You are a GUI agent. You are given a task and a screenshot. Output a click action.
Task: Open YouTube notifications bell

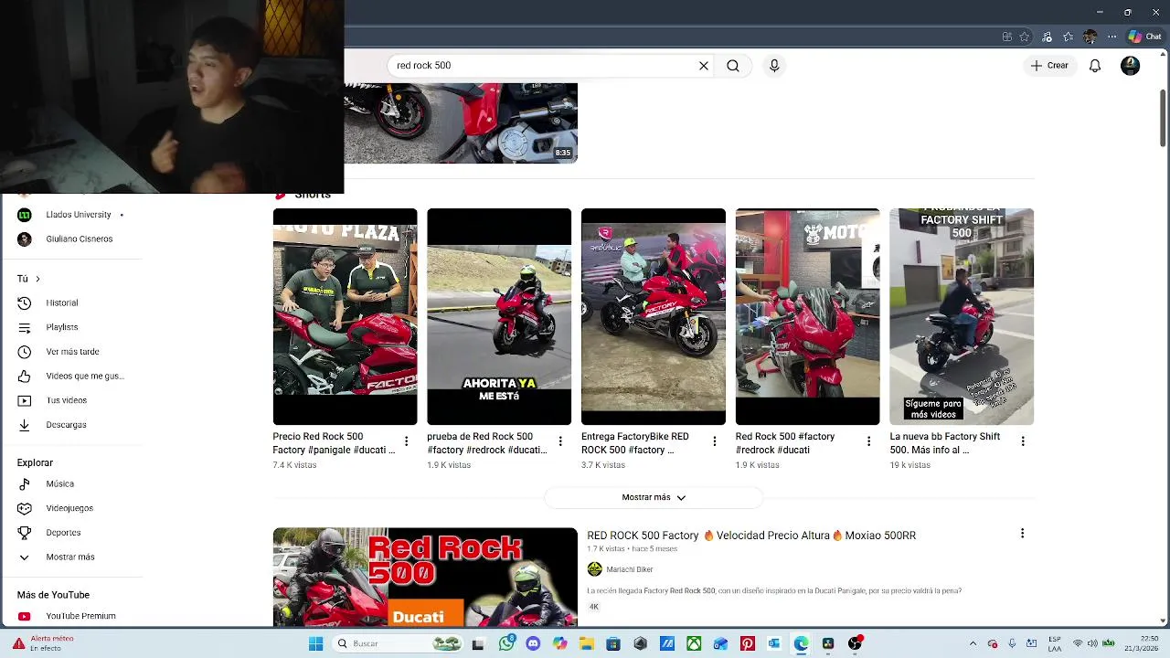(1094, 66)
